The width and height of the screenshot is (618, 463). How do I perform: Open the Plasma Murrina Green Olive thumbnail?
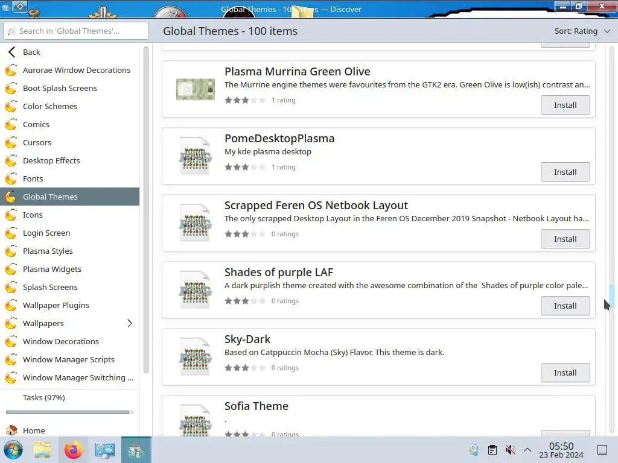[x=196, y=89]
